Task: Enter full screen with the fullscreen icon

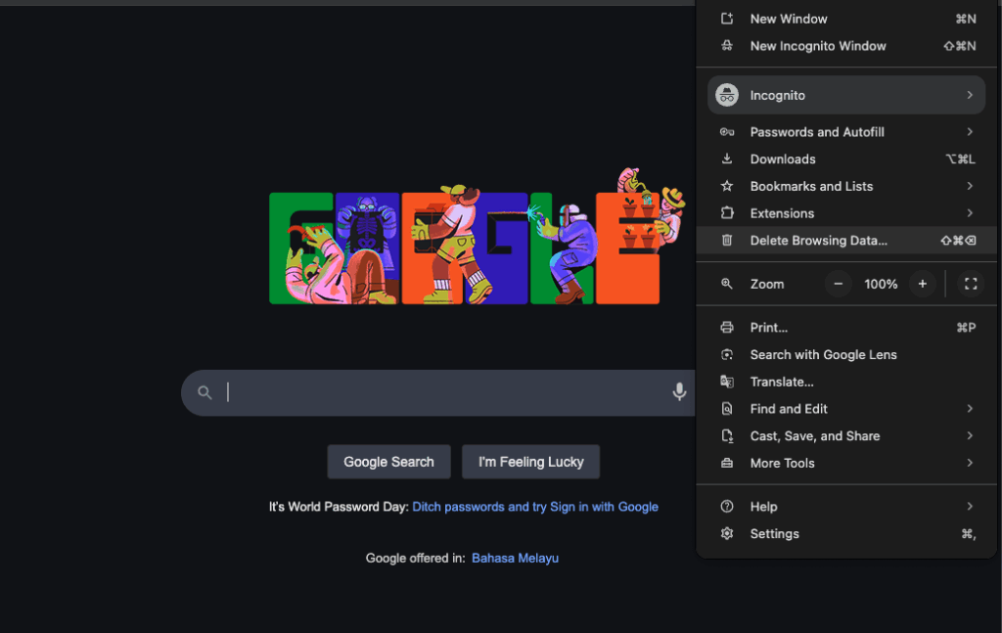Action: click(x=971, y=284)
